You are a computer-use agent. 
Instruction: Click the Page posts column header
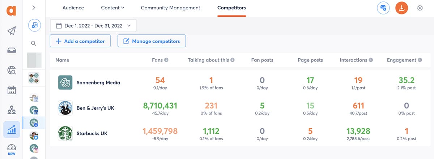coord(310,60)
